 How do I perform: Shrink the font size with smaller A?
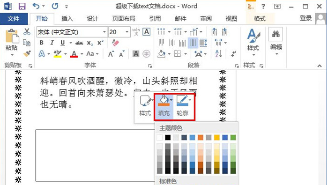[x=121, y=54]
